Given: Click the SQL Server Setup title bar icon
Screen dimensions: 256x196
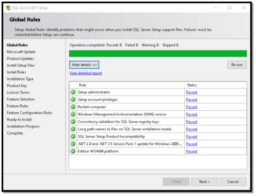Looking at the screenshot, I should 8,8.
